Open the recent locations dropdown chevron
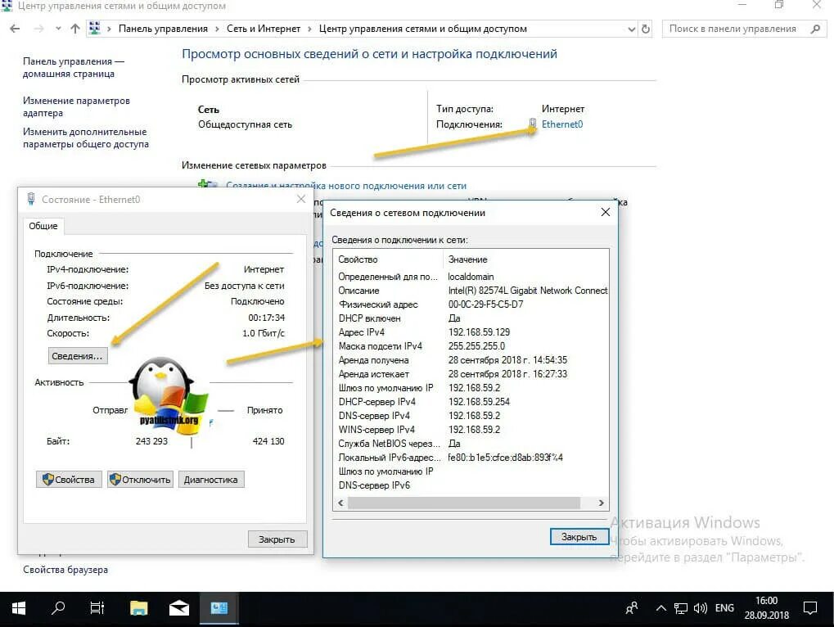The image size is (834, 627). [58, 29]
